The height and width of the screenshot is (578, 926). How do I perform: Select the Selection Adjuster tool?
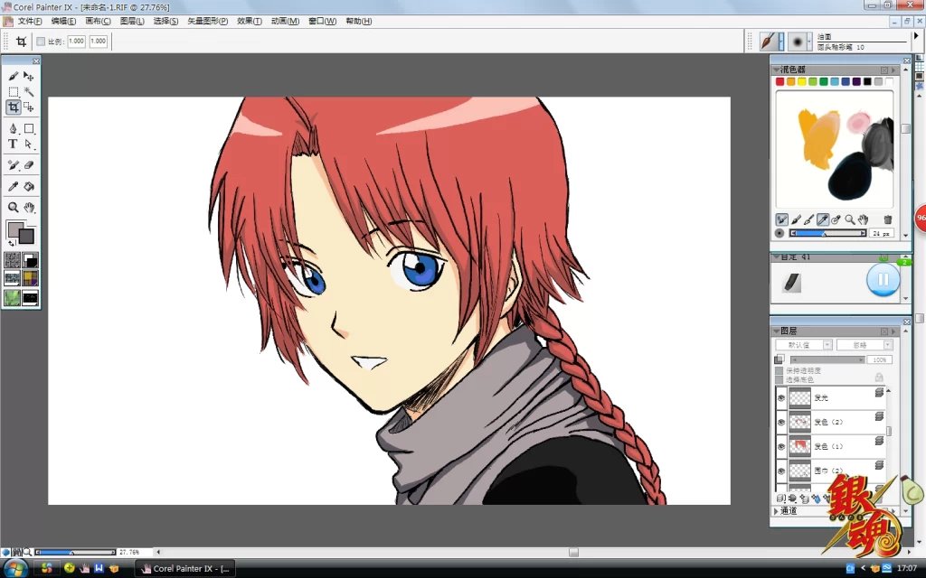[x=28, y=107]
